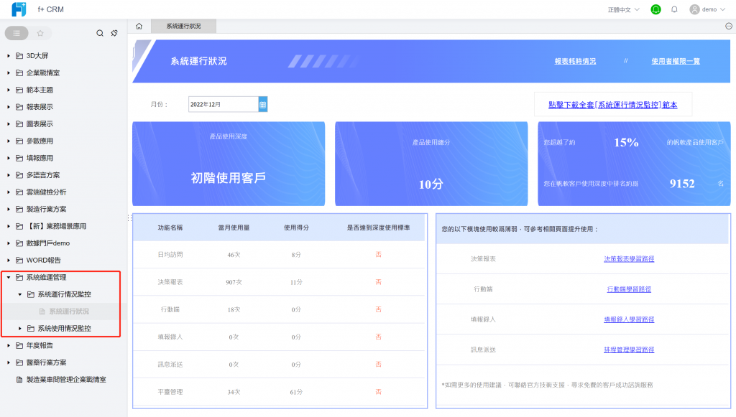Open the 報表展示 tree item
The height and width of the screenshot is (417, 736).
coord(40,107)
